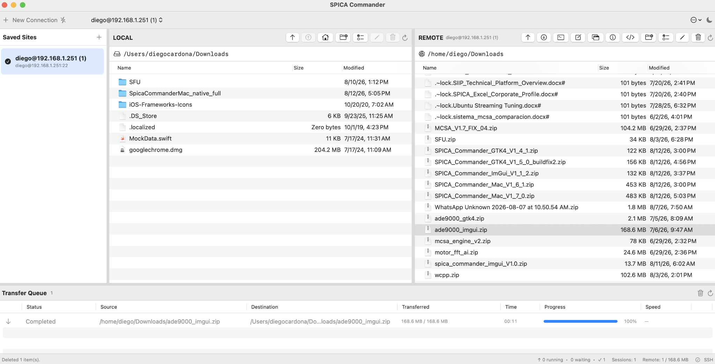Sort REMOTE files by Size column
715x364 pixels.
(x=604, y=68)
